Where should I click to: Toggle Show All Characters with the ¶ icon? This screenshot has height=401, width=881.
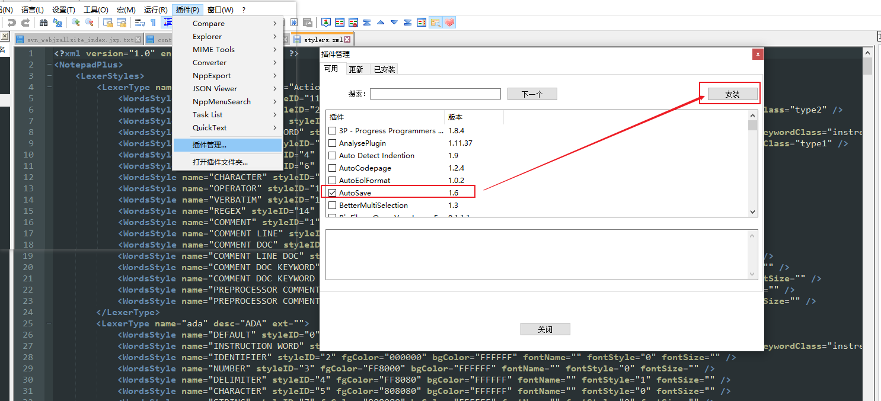coord(153,23)
